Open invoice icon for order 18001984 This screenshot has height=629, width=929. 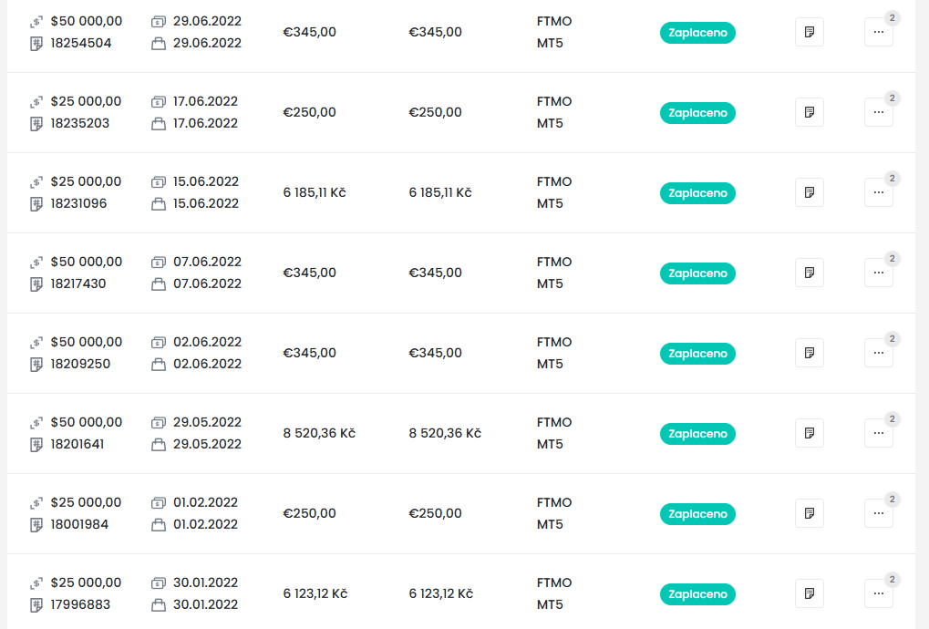(810, 514)
